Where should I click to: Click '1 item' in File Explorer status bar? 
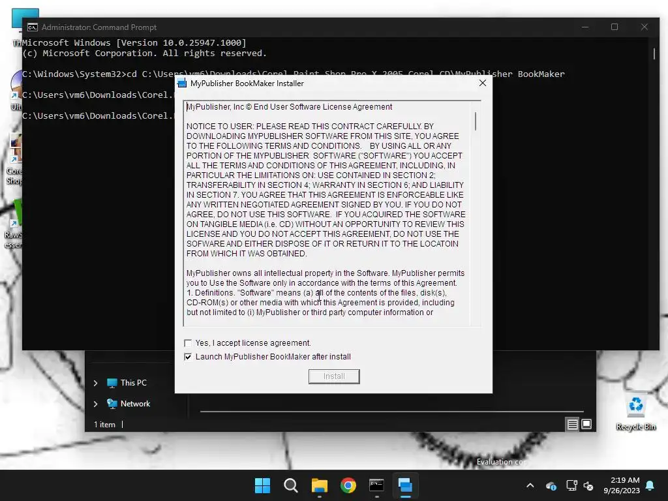tap(104, 424)
